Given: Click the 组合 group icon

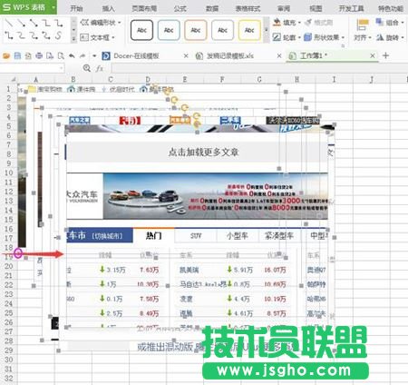Looking at the screenshot, I should tap(380, 22).
